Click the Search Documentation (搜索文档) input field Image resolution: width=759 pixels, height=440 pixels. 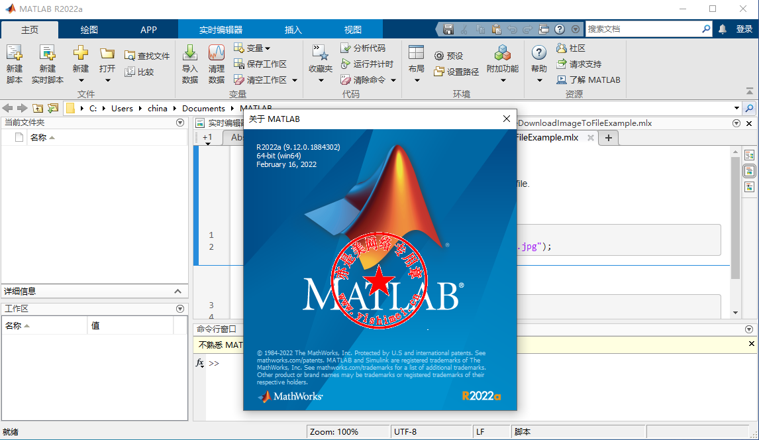click(x=643, y=29)
